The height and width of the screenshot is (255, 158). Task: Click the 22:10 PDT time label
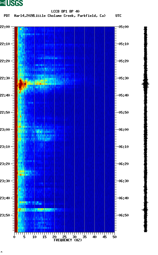[5, 44]
